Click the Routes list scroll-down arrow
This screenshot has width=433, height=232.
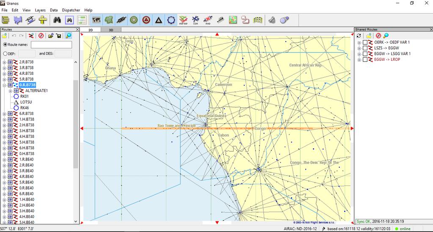click(76, 221)
